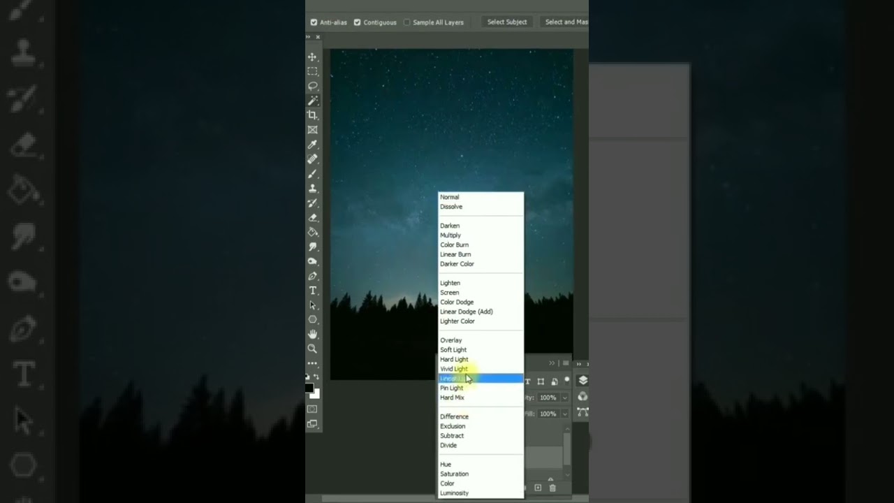The width and height of the screenshot is (894, 503).
Task: Filter layers by type (T) icon
Action: 527,381
